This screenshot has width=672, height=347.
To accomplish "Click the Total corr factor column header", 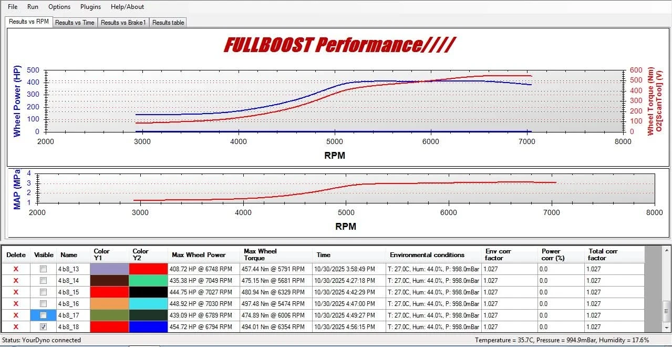I will [614, 254].
